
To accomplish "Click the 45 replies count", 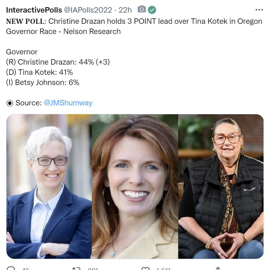I will coord(26,269).
